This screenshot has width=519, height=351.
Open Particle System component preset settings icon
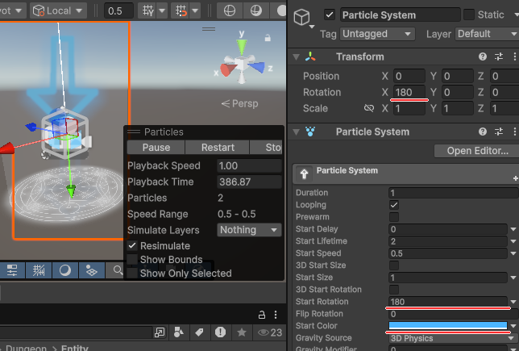[x=499, y=132]
